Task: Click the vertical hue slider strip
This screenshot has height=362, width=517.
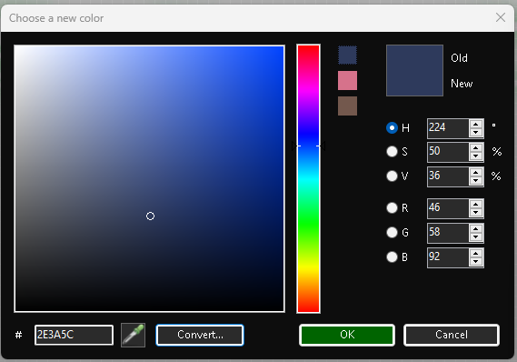Action: [308, 178]
